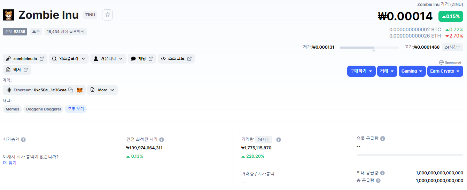Expand the 커뮤니티 dropdown
The height and width of the screenshot is (190, 467).
click(108, 59)
